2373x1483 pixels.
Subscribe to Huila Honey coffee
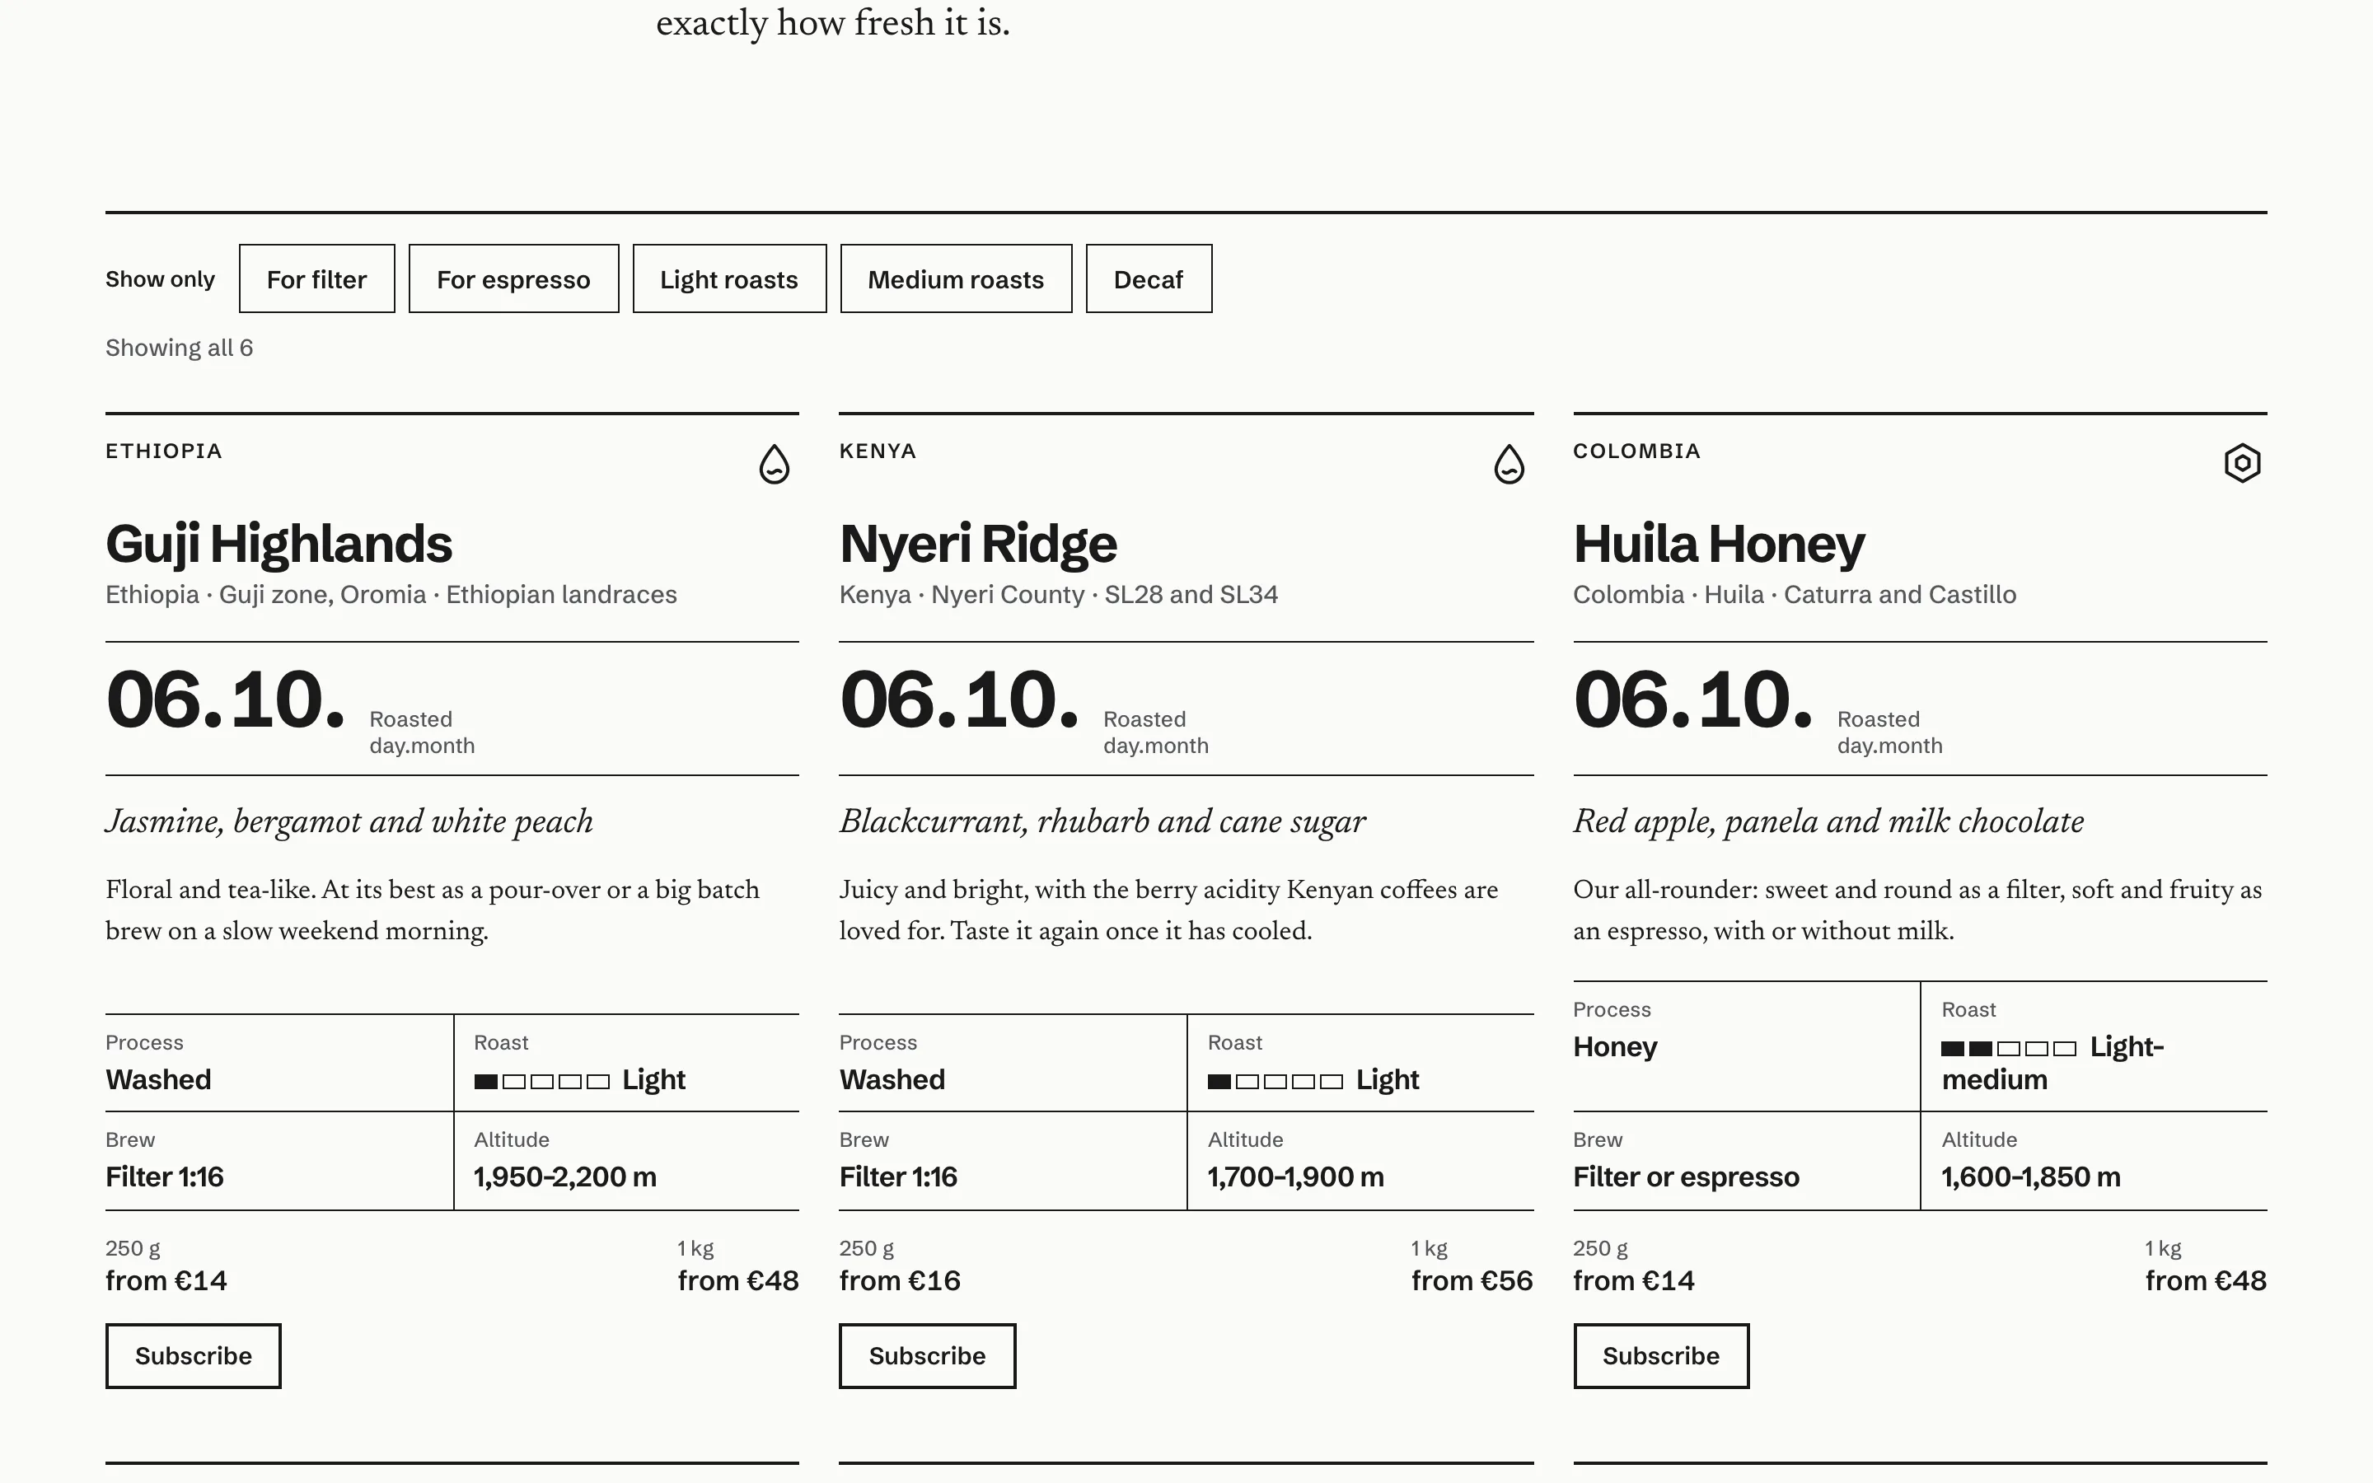tap(1661, 1355)
